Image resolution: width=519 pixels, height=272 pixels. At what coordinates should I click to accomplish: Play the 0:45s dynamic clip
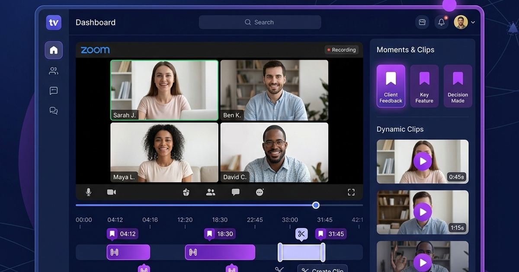(423, 161)
